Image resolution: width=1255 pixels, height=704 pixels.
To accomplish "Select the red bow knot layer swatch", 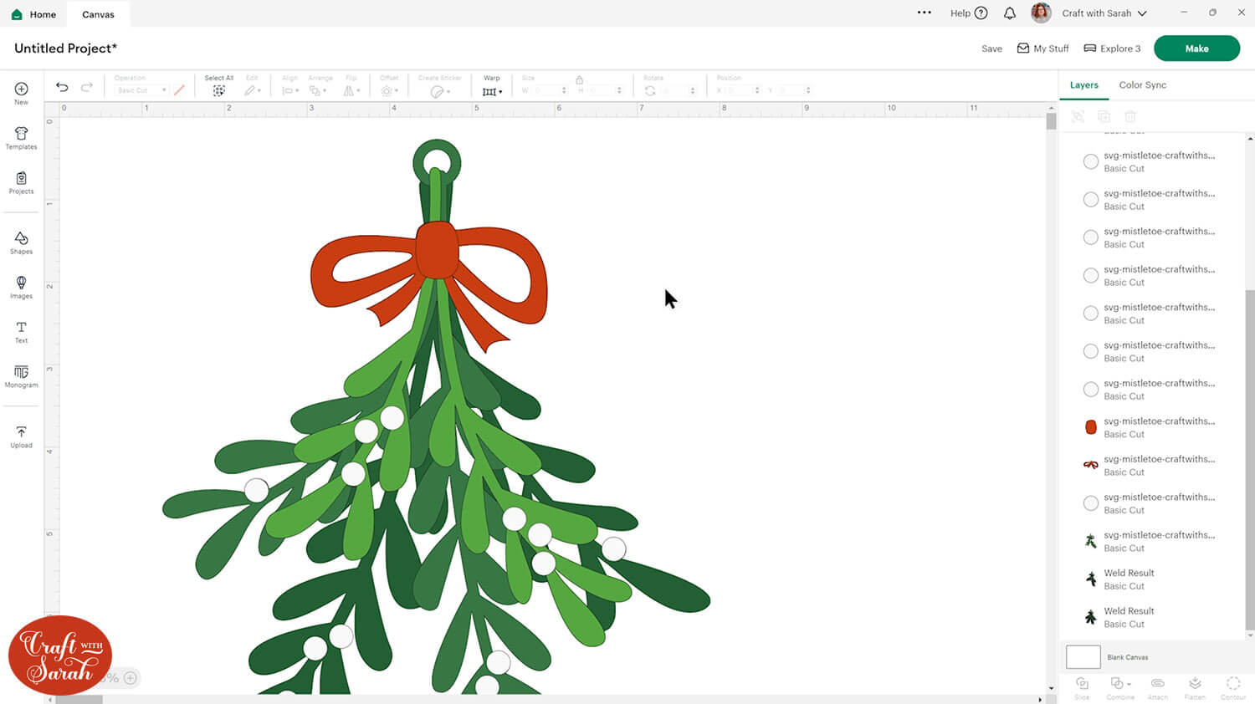I will coord(1091,427).
